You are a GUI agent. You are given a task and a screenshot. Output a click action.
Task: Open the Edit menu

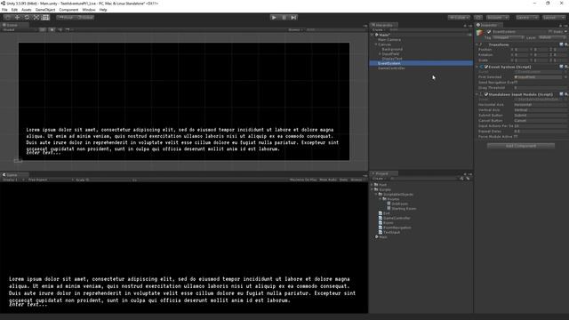point(14,10)
